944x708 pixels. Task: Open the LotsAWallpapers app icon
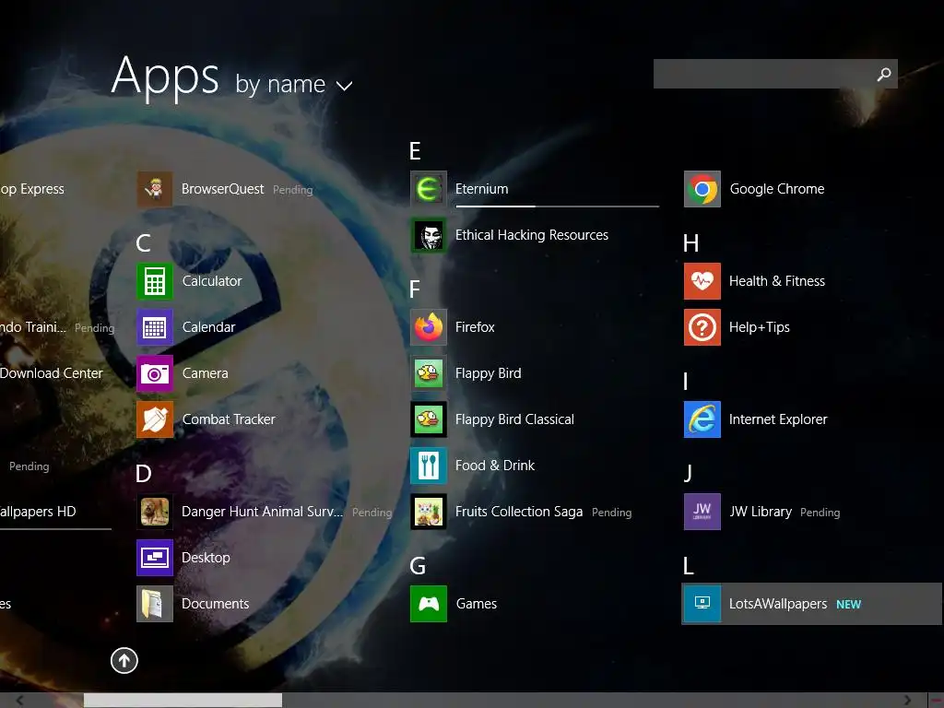click(702, 604)
